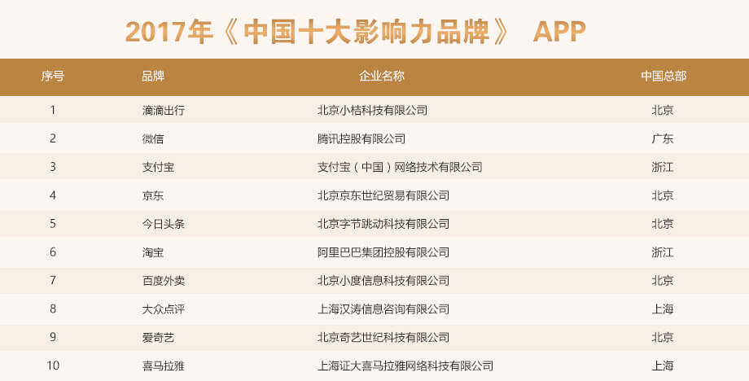749x381 pixels.
Task: Click rank number 7 beside 百度外卖
Action: click(53, 280)
